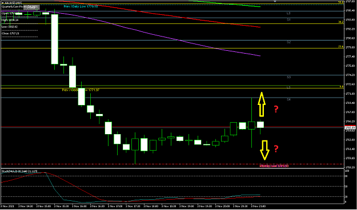The image size is (357, 210).
Task: Click the 0.0 Fibonacci level label
Action: [x=341, y=87]
